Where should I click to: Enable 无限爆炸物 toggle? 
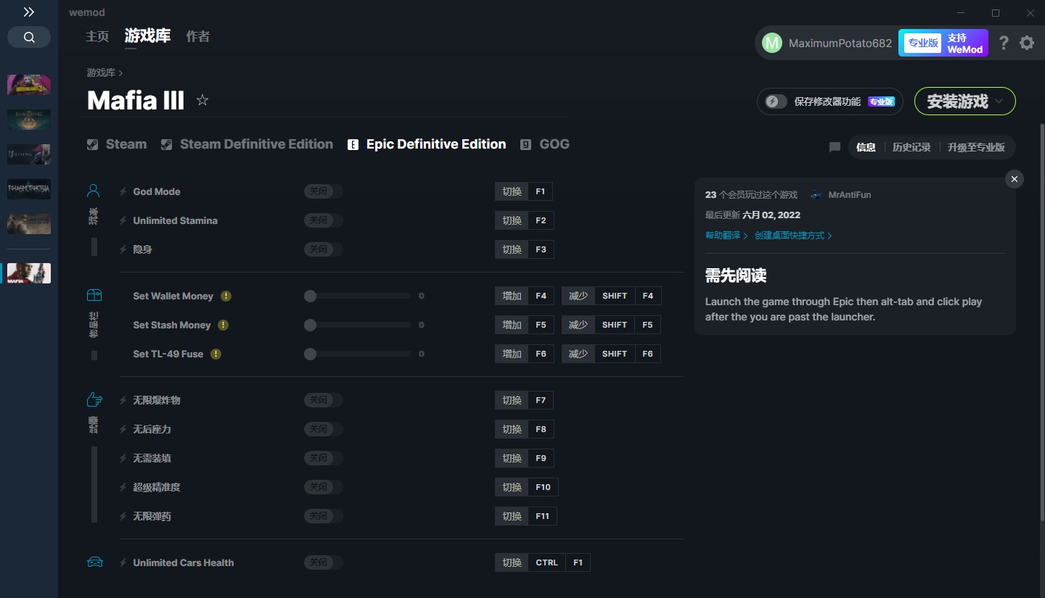(324, 400)
